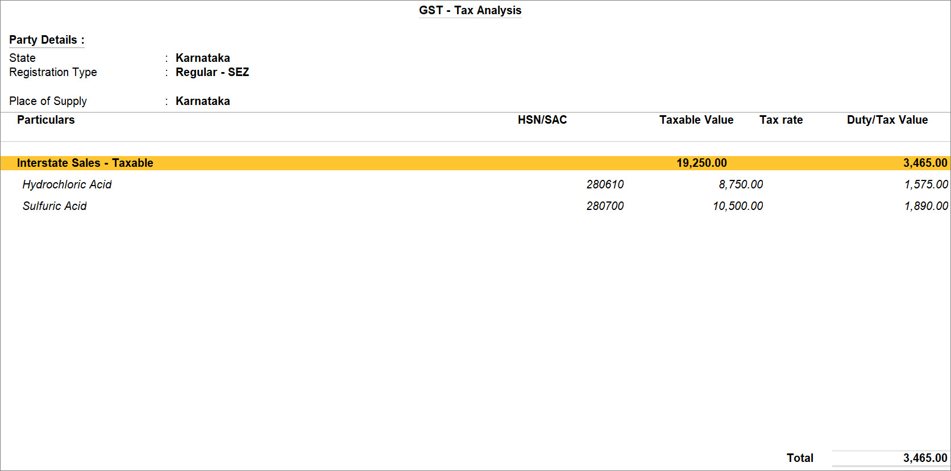Click the Total label at bottom
This screenshot has height=471, width=951.
(800, 458)
